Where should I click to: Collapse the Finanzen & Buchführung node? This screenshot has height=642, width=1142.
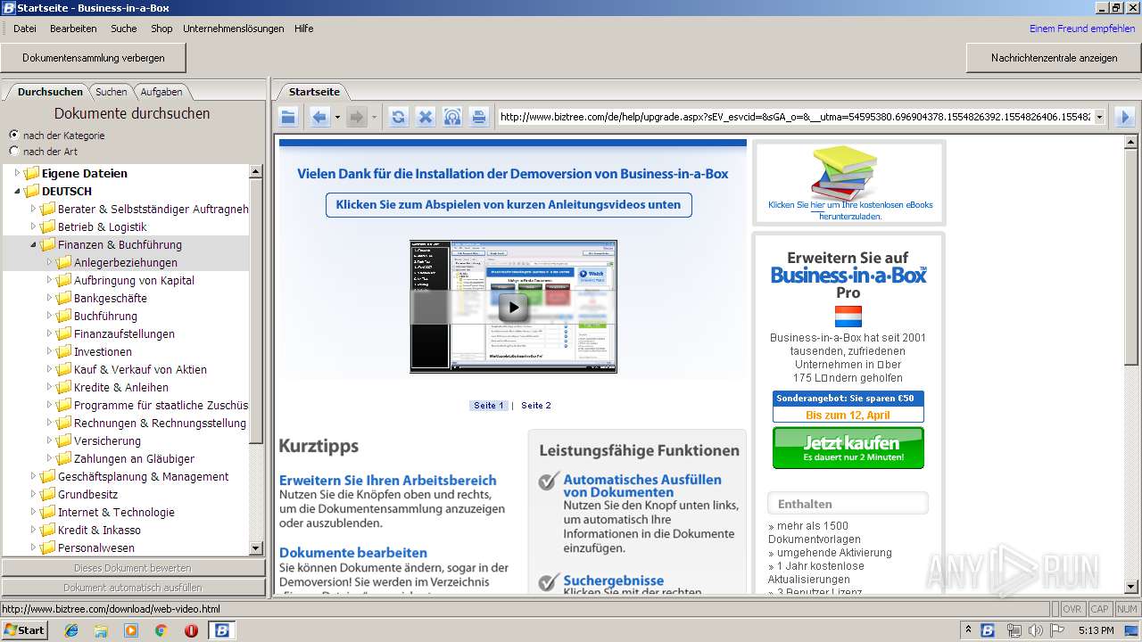click(34, 244)
